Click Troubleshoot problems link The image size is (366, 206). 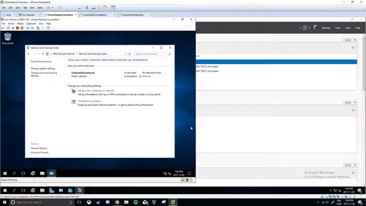point(90,101)
